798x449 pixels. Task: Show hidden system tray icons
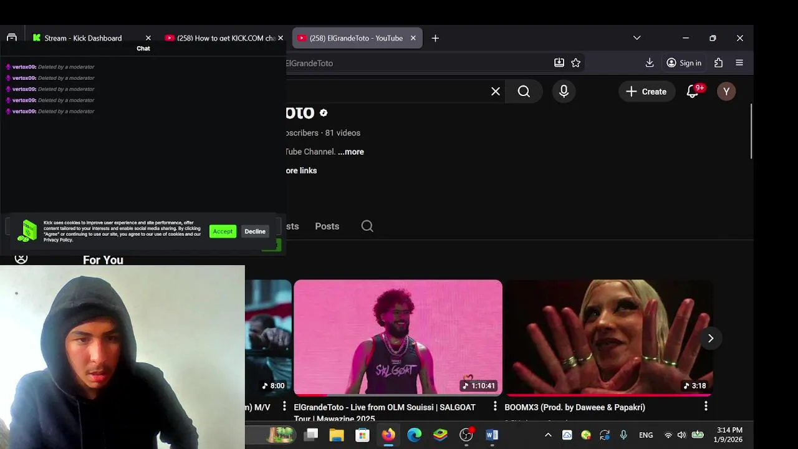[548, 435]
